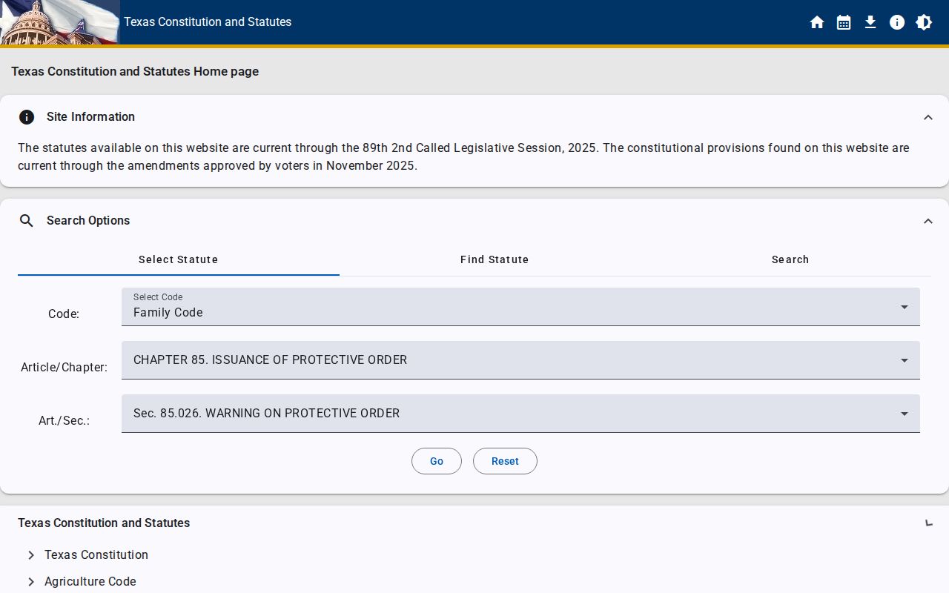Click the Site Information info icon
Viewport: 949px width, 593px height.
tap(27, 117)
